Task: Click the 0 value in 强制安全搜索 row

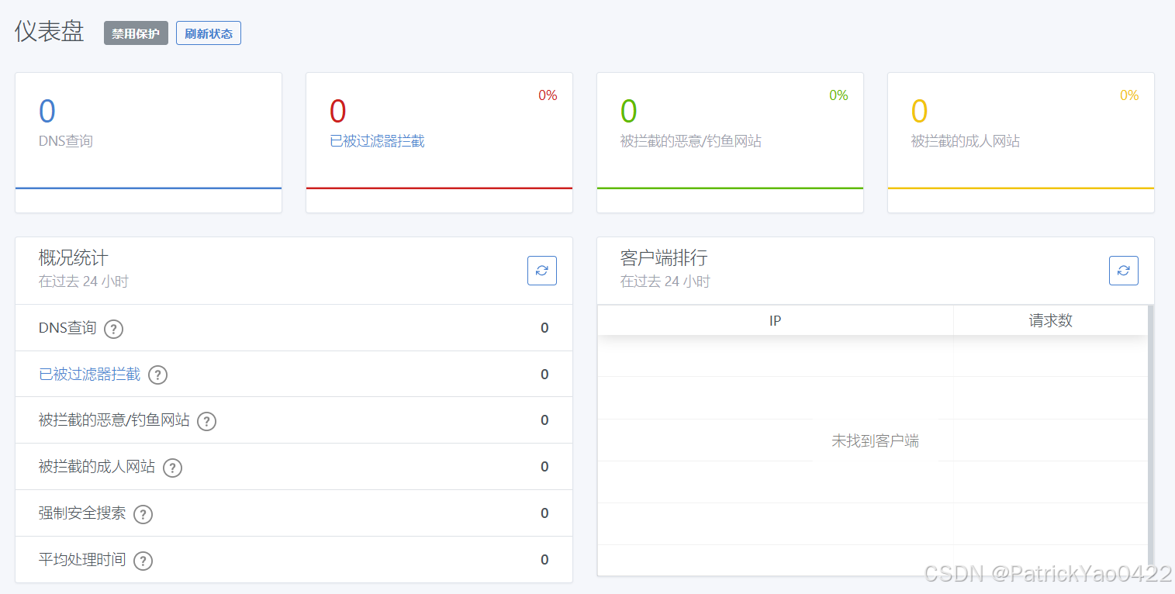Action: [x=544, y=513]
